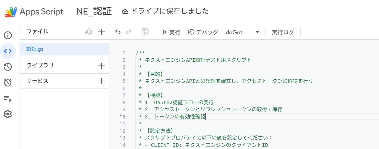Viewport: 379px width, 149px height.
Task: Open the Executions list icon
Action: 8,98
